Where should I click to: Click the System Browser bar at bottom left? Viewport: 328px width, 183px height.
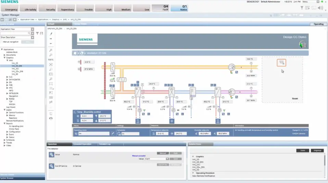22,178
